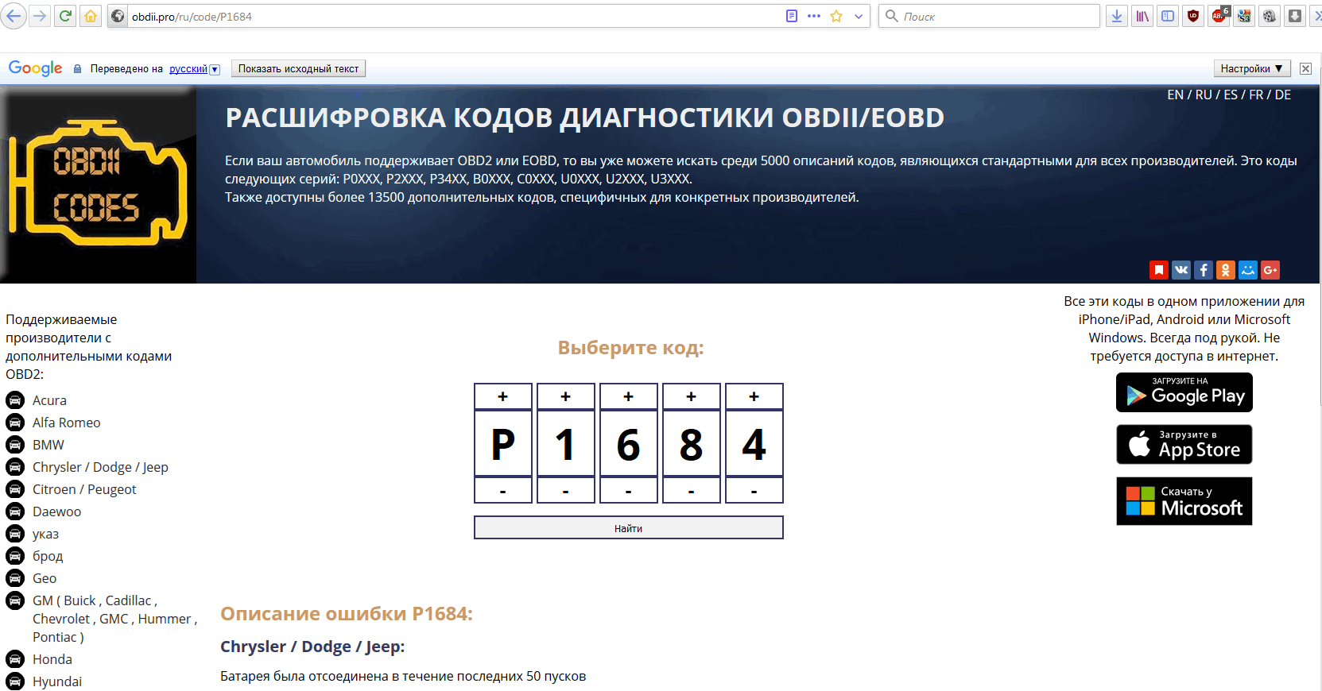Decrement the digit 8 with minus
This screenshot has height=691, width=1322.
[x=691, y=491]
